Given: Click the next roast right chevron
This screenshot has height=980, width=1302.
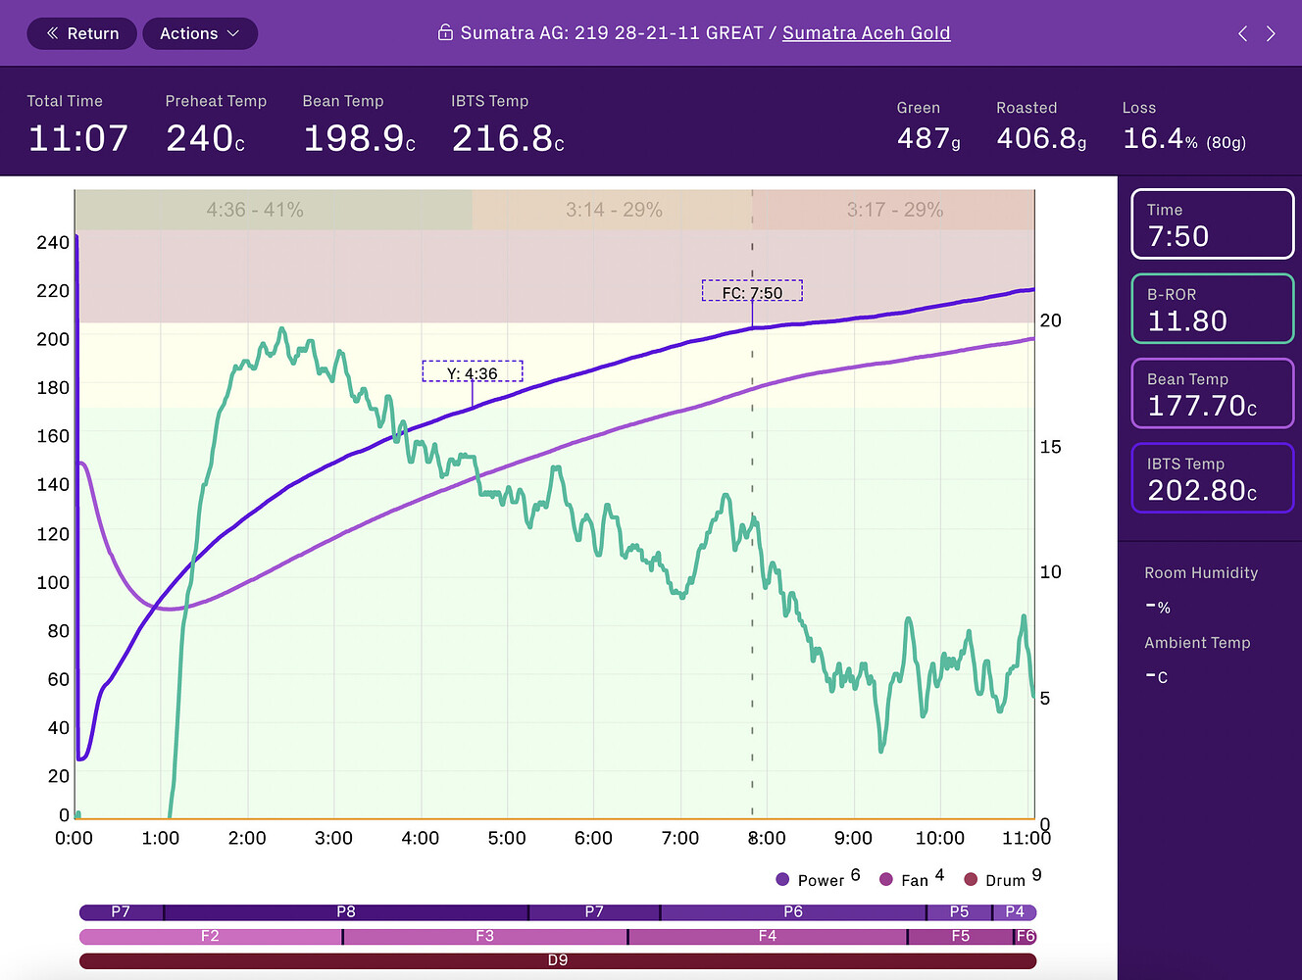Looking at the screenshot, I should tap(1271, 33).
